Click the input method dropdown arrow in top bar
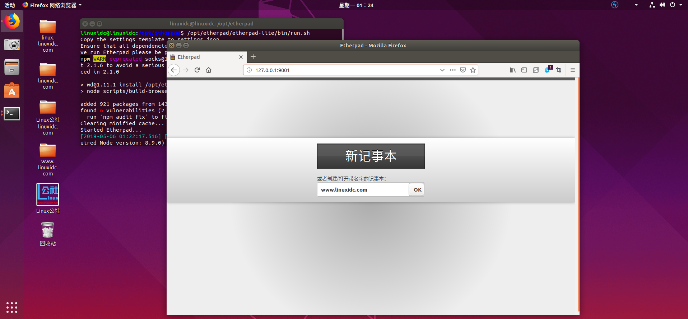The height and width of the screenshot is (319, 688). pyautogui.click(x=636, y=5)
